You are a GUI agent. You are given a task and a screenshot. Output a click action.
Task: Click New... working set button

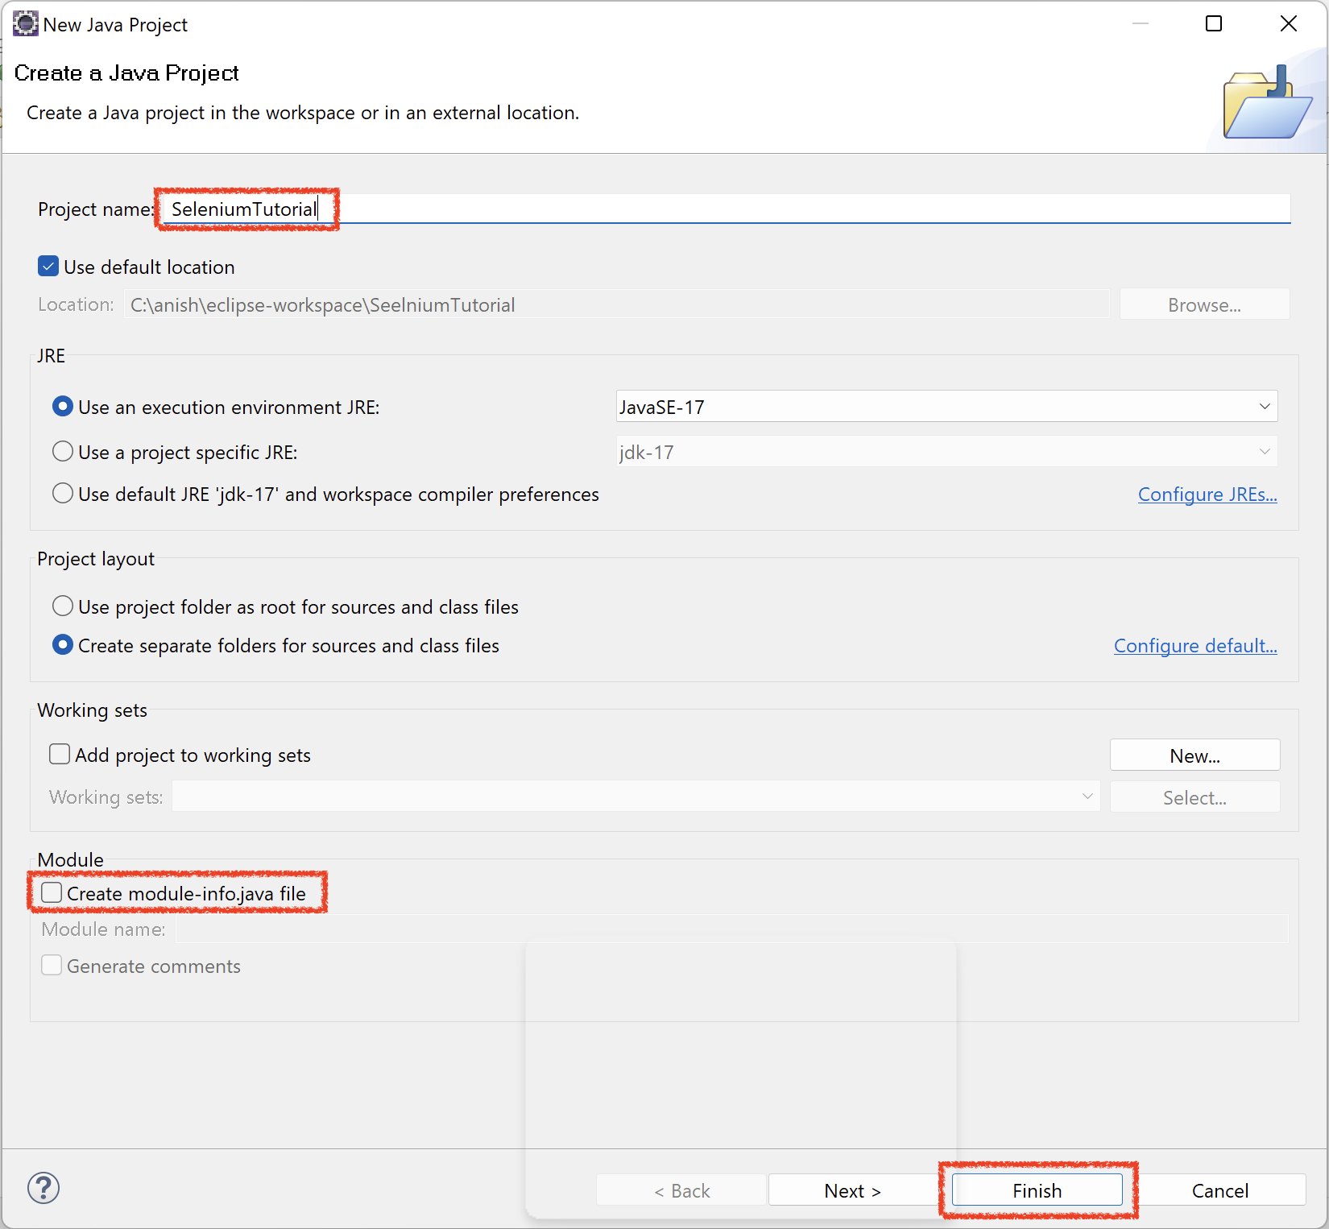1194,755
